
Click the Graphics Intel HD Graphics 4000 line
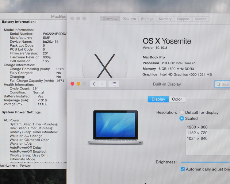(177, 75)
